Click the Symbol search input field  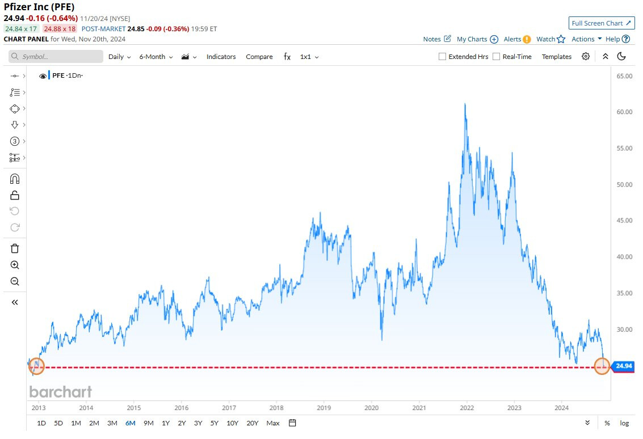(56, 57)
